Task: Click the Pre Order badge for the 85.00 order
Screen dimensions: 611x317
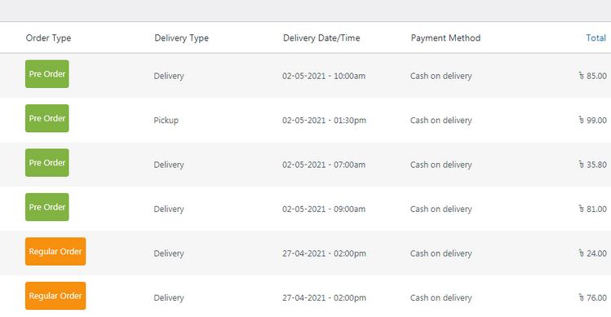Action: tap(47, 74)
